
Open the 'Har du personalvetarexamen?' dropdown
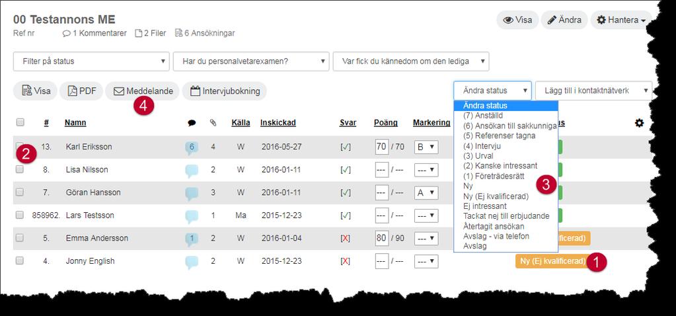click(x=251, y=61)
